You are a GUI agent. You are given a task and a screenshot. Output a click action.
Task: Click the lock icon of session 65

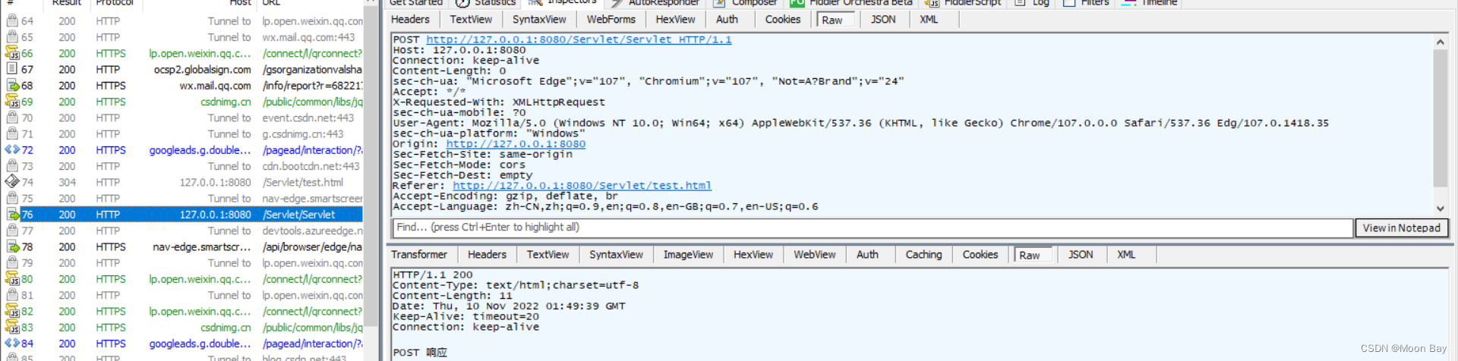pyautogui.click(x=12, y=36)
